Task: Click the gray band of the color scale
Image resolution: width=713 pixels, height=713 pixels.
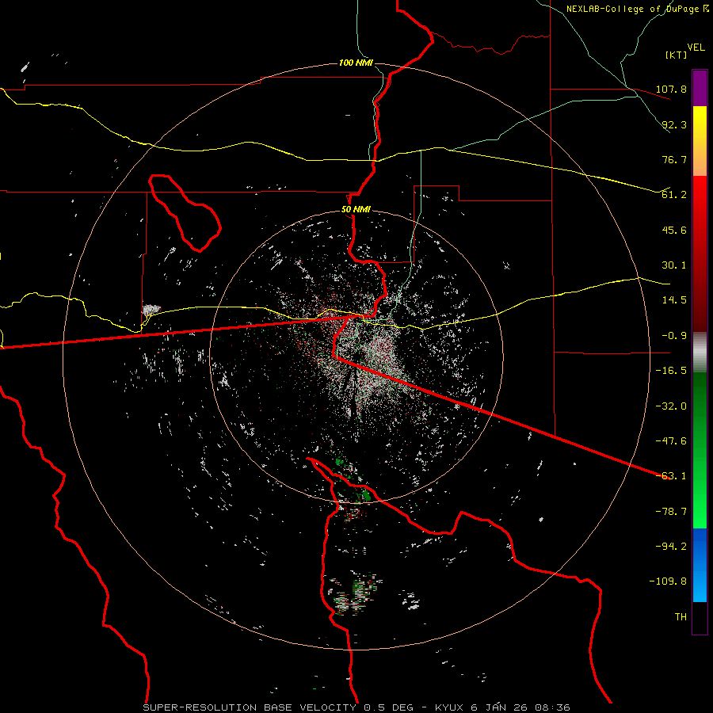Action: pyautogui.click(x=700, y=353)
